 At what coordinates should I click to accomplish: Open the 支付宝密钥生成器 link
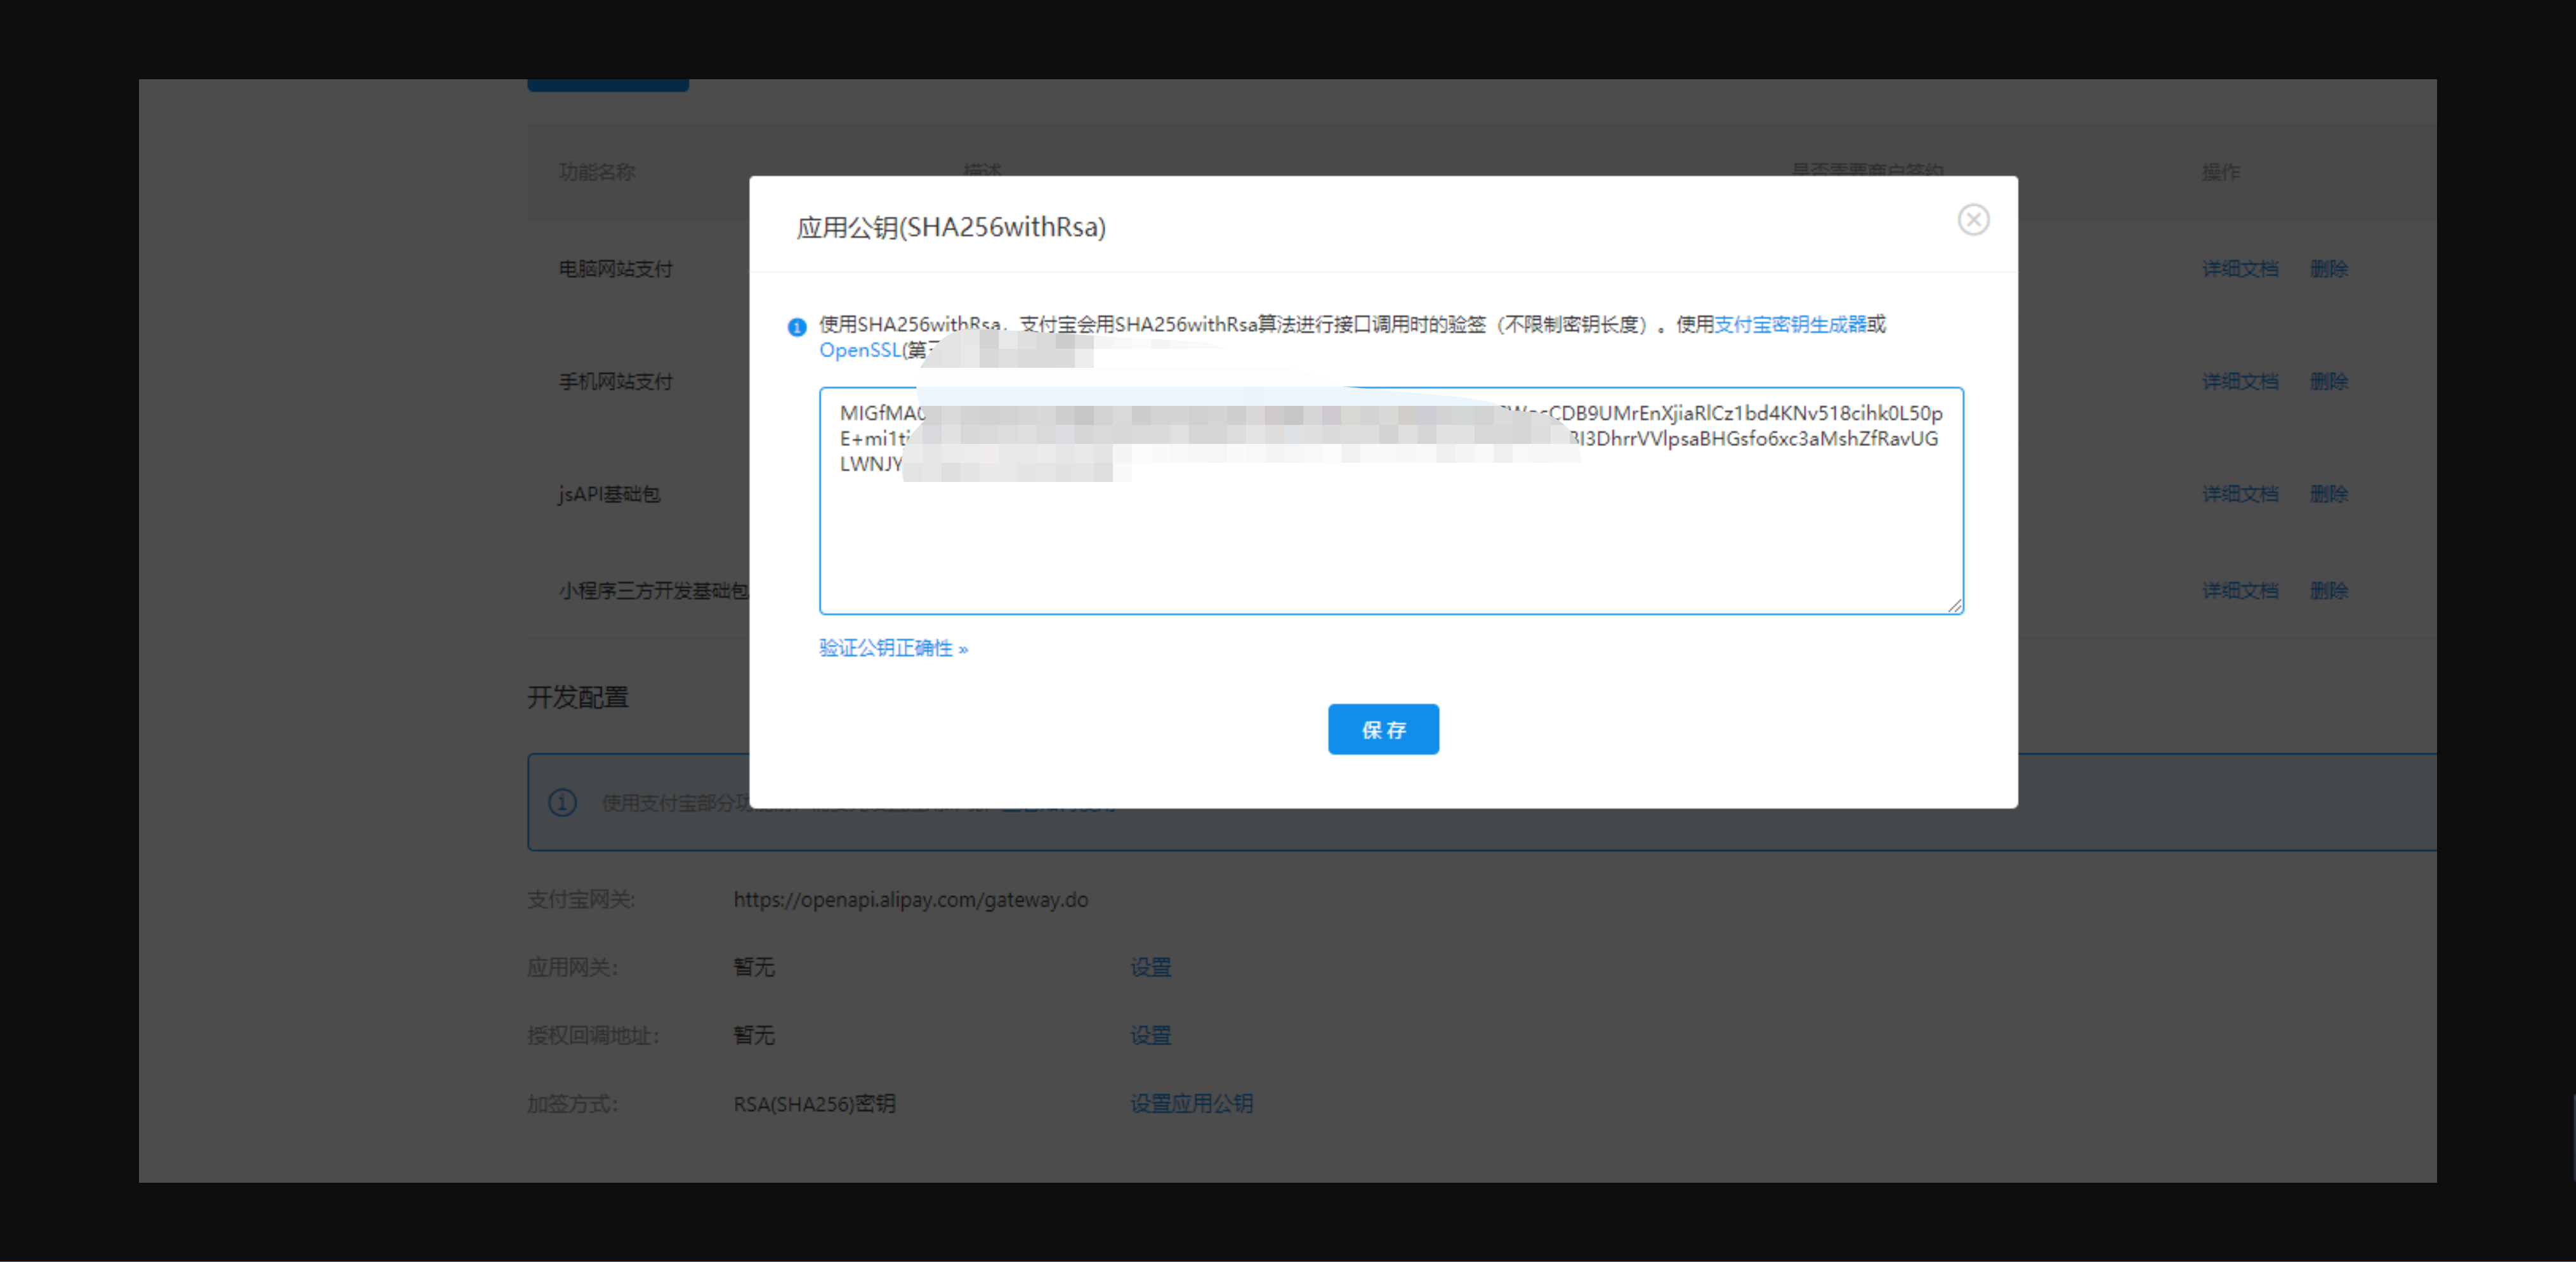pyautogui.click(x=1789, y=325)
